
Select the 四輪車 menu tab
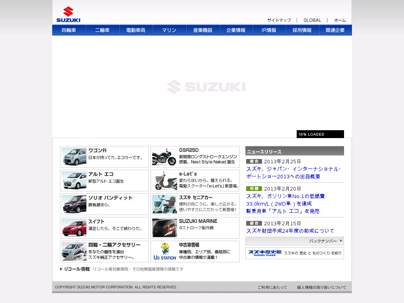point(69,30)
